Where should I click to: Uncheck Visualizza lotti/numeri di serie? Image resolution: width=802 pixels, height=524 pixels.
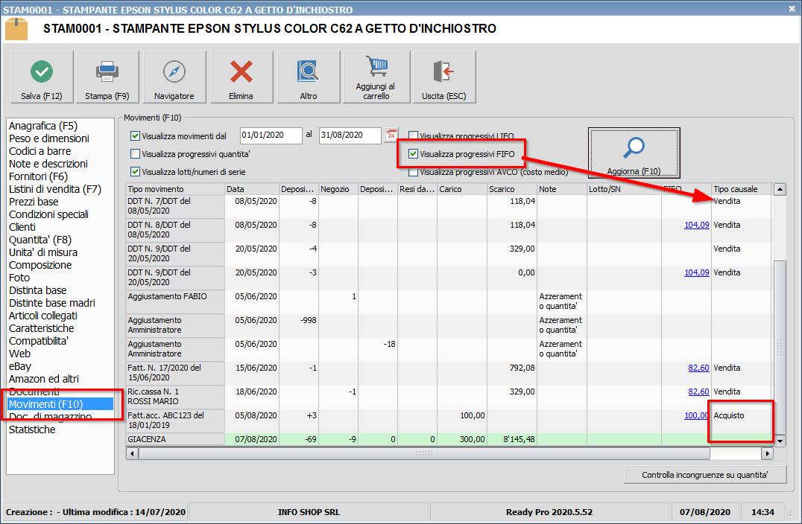coord(136,172)
